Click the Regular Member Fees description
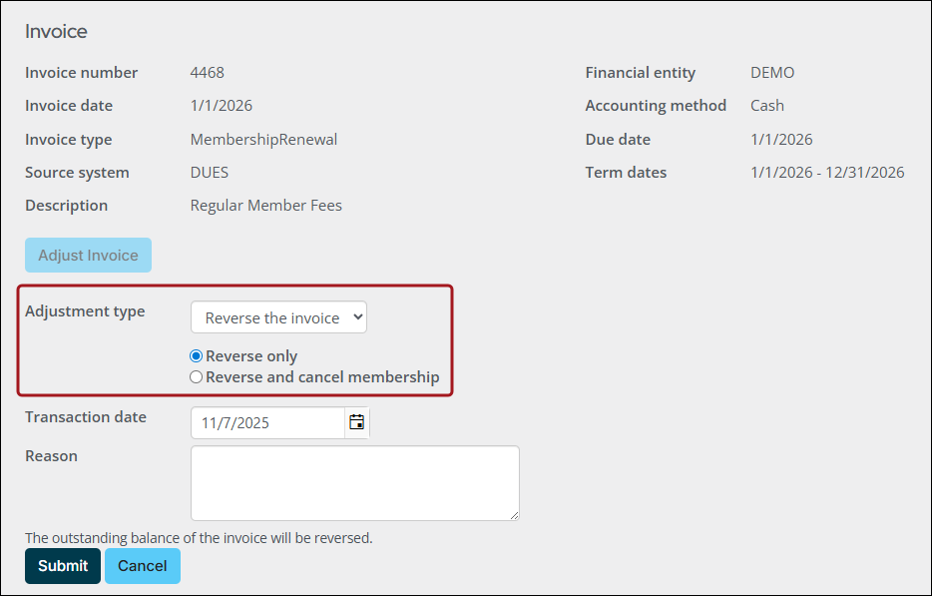Image resolution: width=932 pixels, height=596 pixels. pos(265,205)
